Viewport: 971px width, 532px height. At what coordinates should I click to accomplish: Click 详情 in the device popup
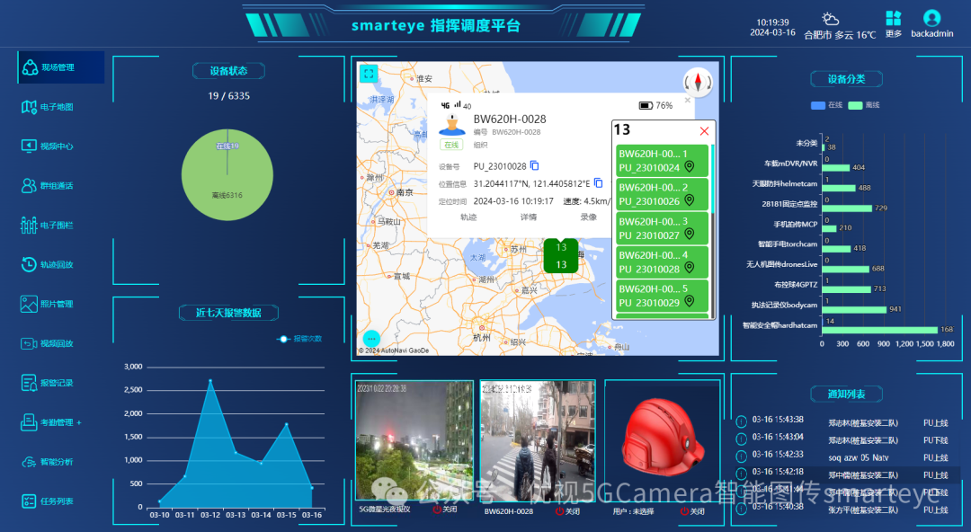click(529, 217)
